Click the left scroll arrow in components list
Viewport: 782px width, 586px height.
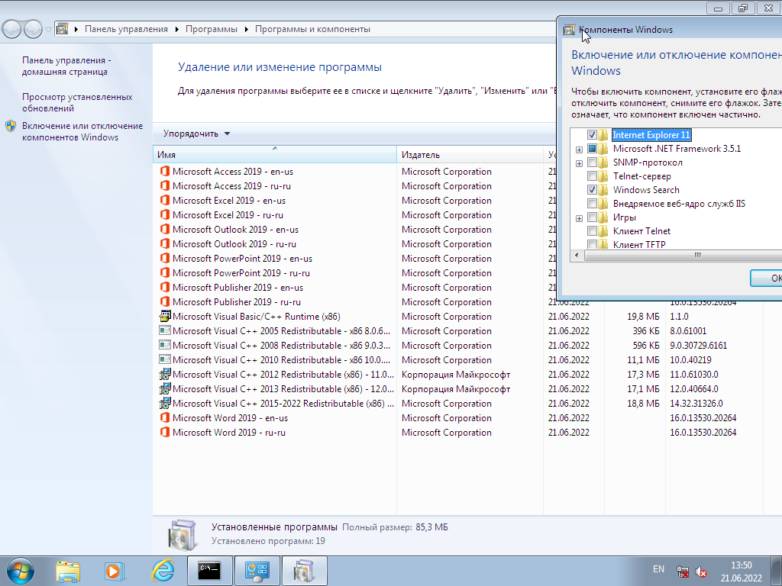pyautogui.click(x=577, y=255)
